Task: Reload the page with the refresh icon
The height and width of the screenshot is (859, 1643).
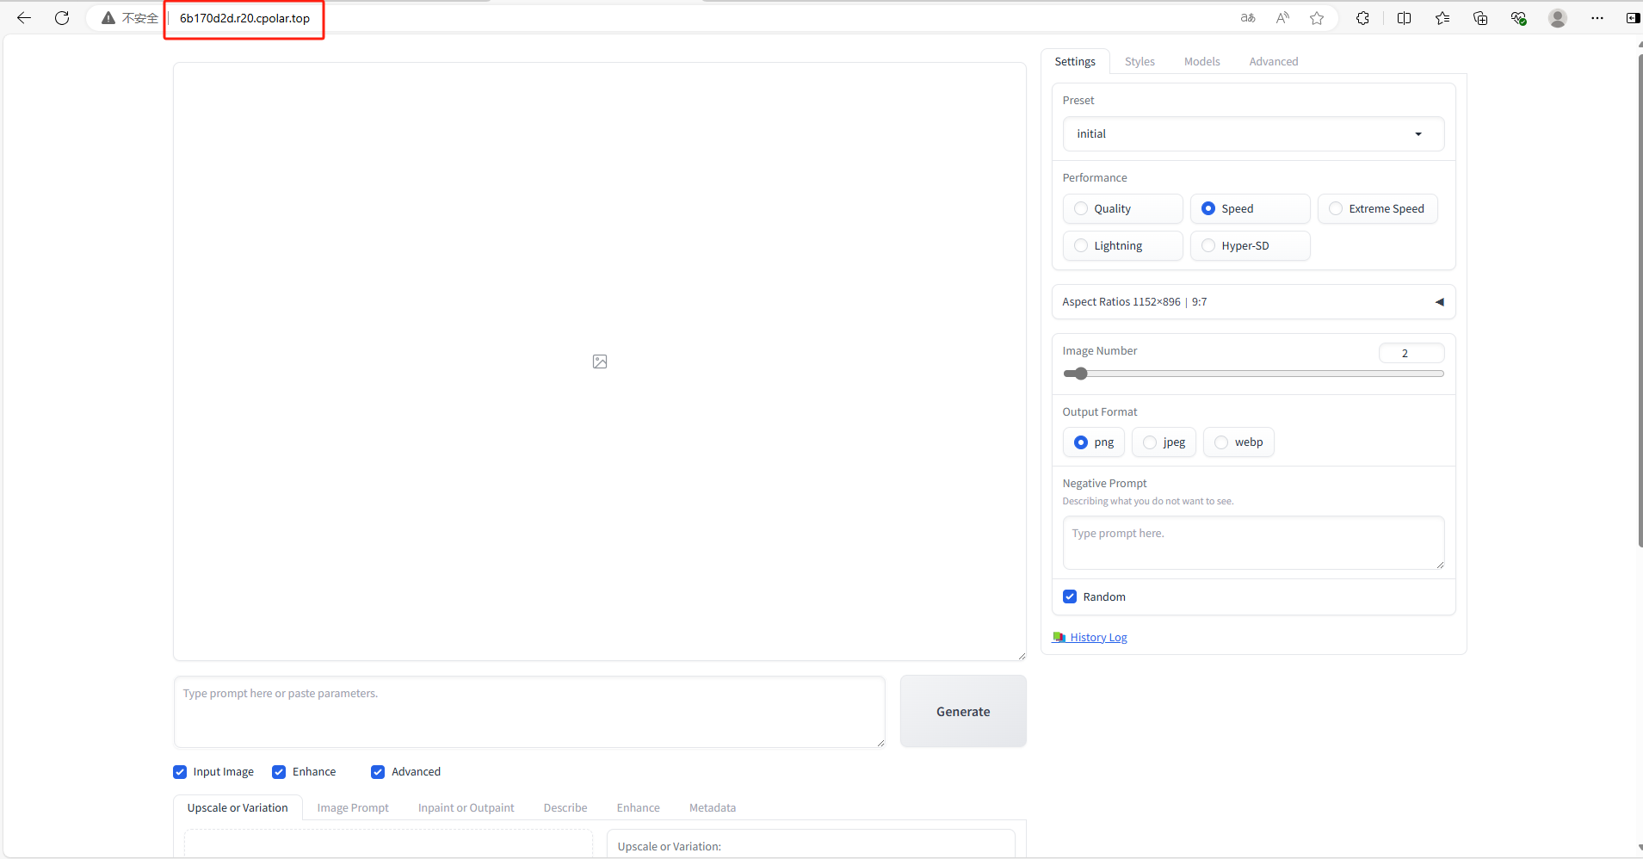Action: [x=62, y=18]
